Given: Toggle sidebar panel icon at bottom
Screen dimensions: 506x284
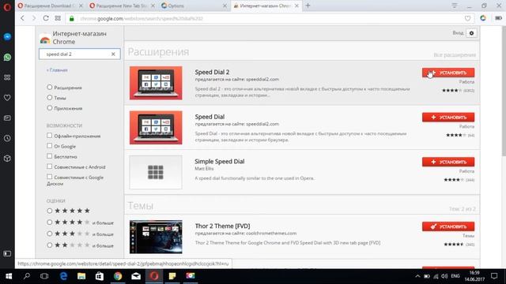Looking at the screenshot, I should point(7,253).
